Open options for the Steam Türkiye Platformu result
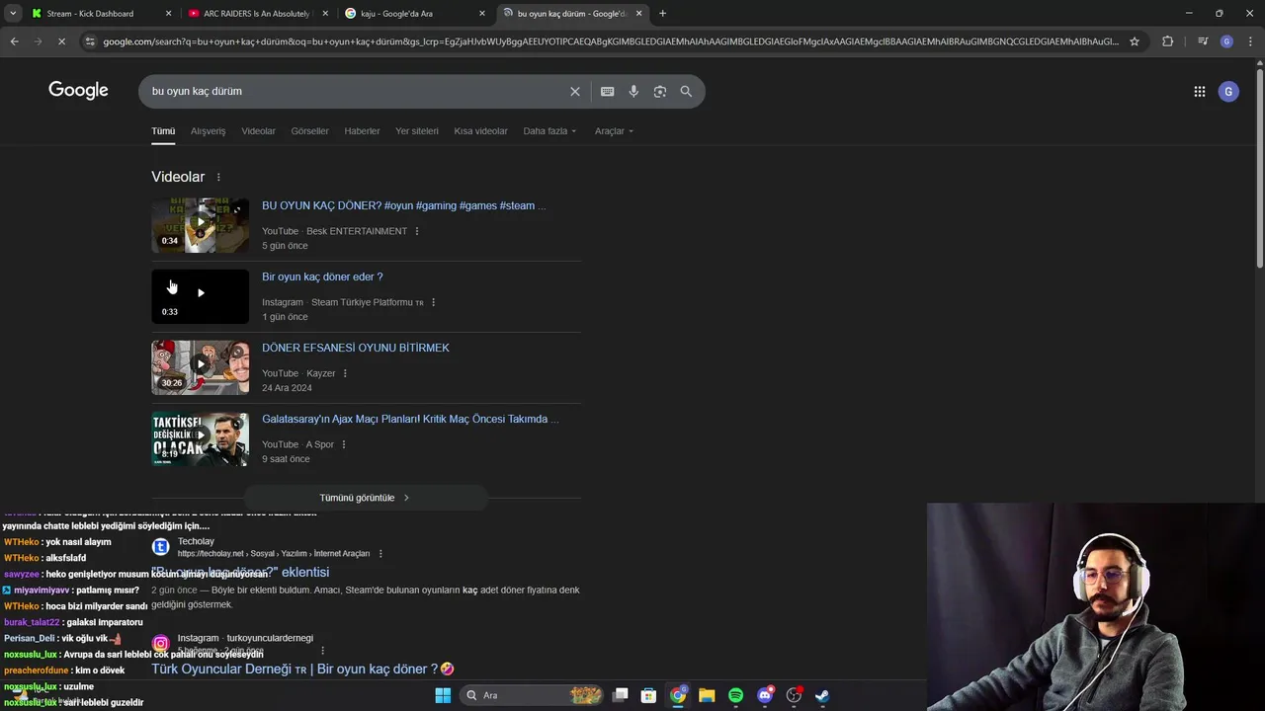Viewport: 1265px width, 711px height. [x=433, y=302]
